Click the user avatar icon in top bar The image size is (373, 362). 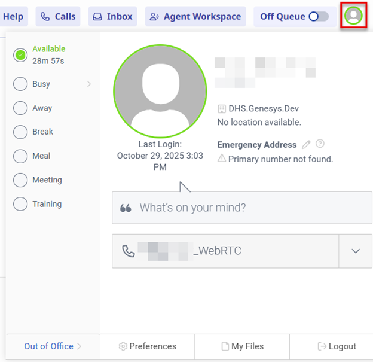pos(353,16)
